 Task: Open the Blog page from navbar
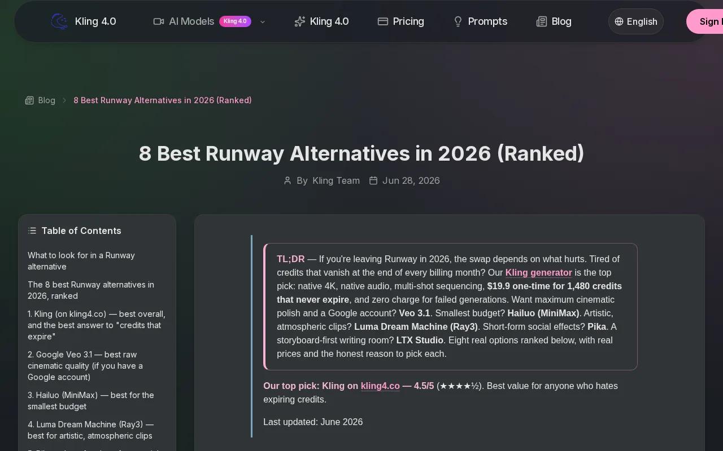554,21
